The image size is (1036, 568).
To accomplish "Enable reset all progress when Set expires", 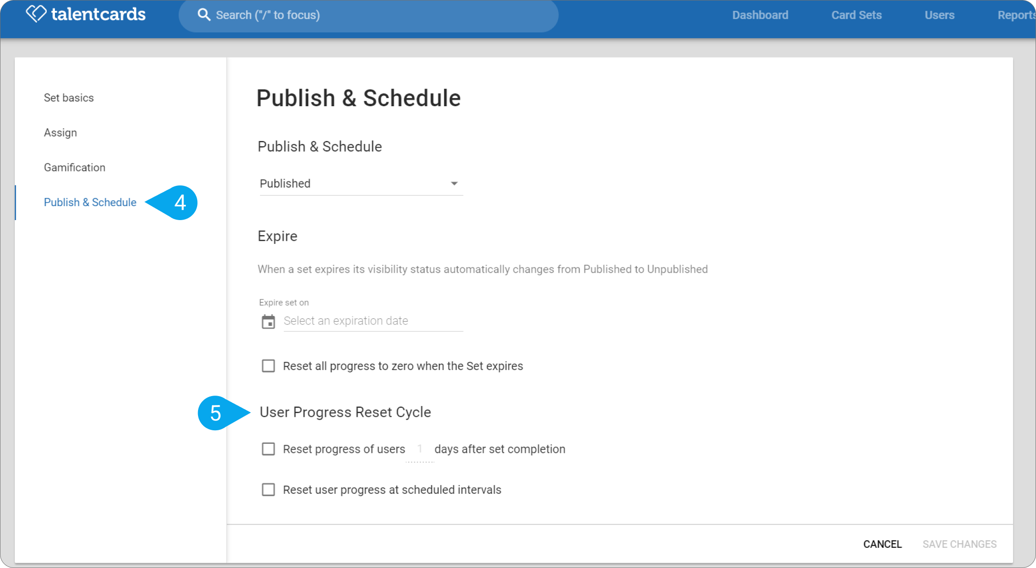I will [x=268, y=366].
